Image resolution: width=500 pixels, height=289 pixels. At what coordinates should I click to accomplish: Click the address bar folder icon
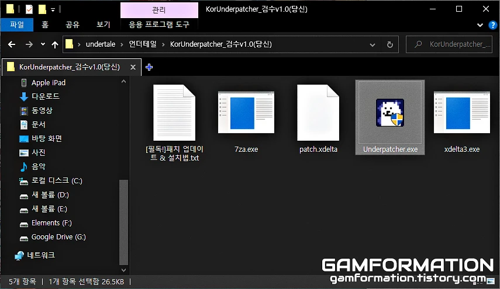click(69, 44)
